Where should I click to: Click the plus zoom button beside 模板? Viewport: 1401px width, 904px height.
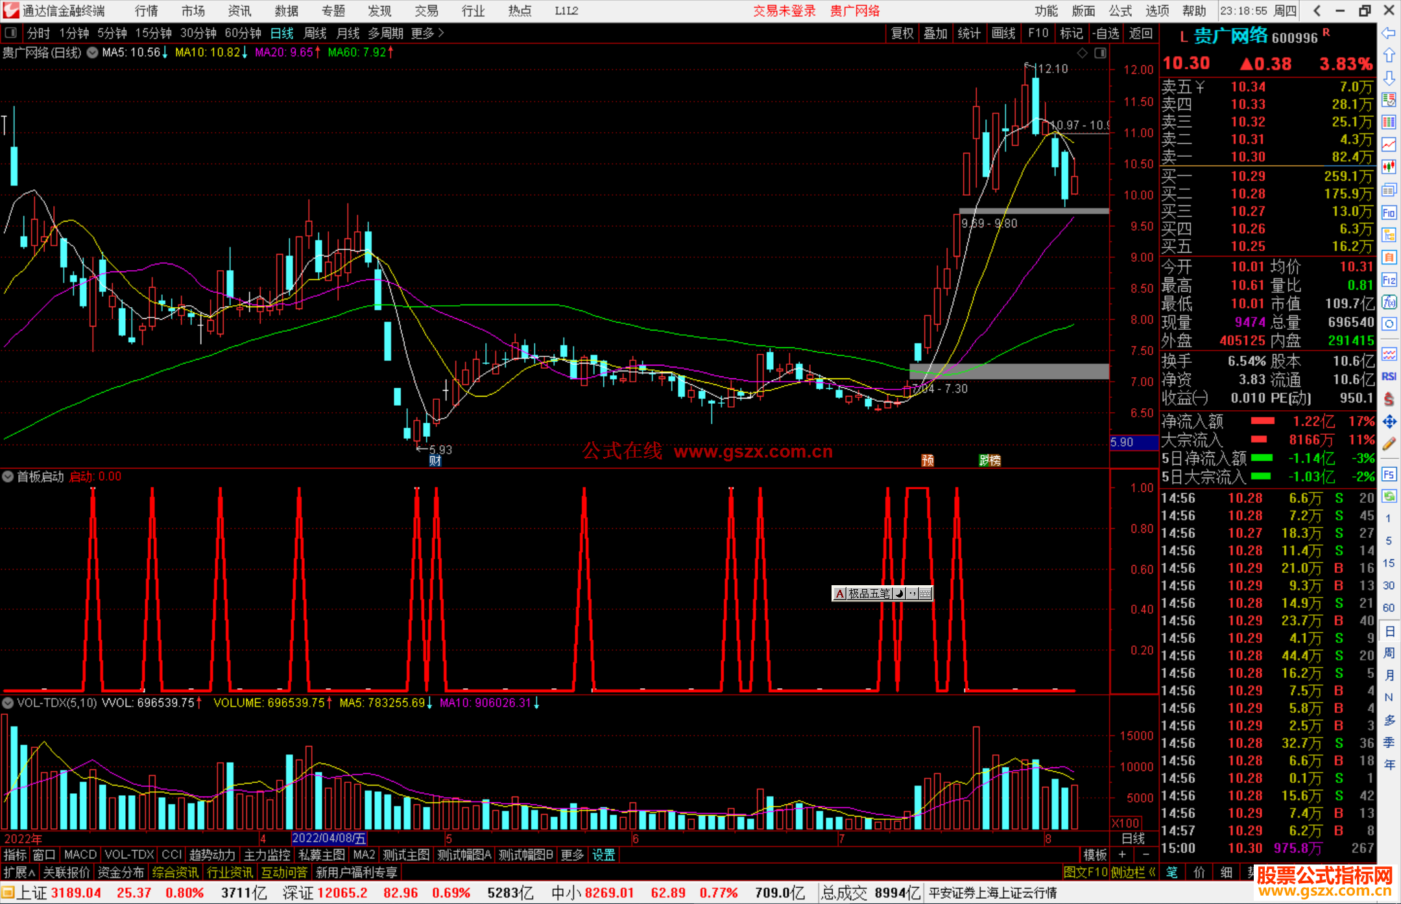1122,855
